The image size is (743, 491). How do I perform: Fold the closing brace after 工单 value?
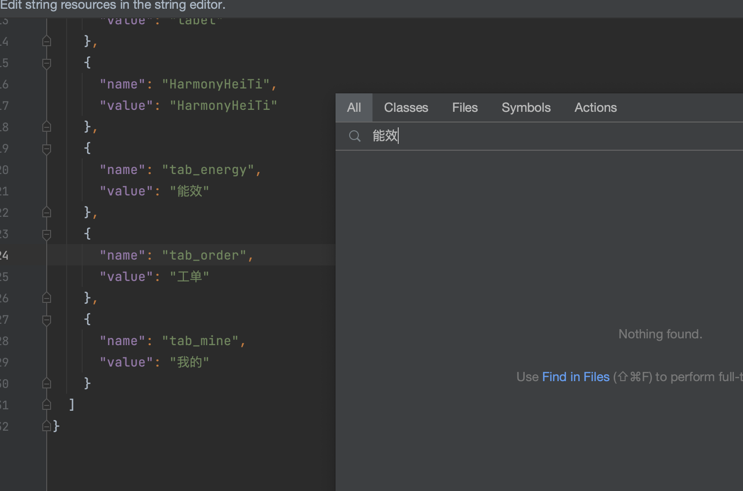coord(47,298)
